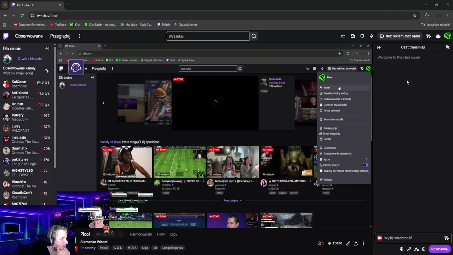Open the 7TV emote picker in chat input

447,238
